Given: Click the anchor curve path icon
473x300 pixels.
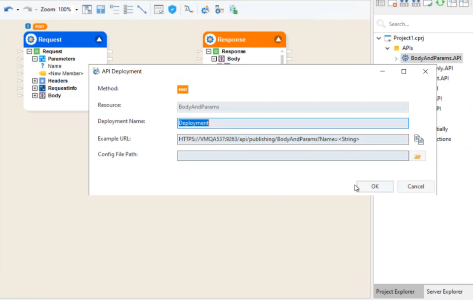Looking at the screenshot, I should pos(189,9).
